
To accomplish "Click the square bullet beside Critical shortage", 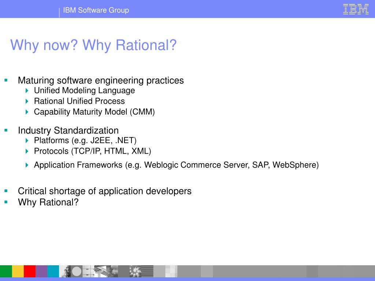I will pos(6,191).
